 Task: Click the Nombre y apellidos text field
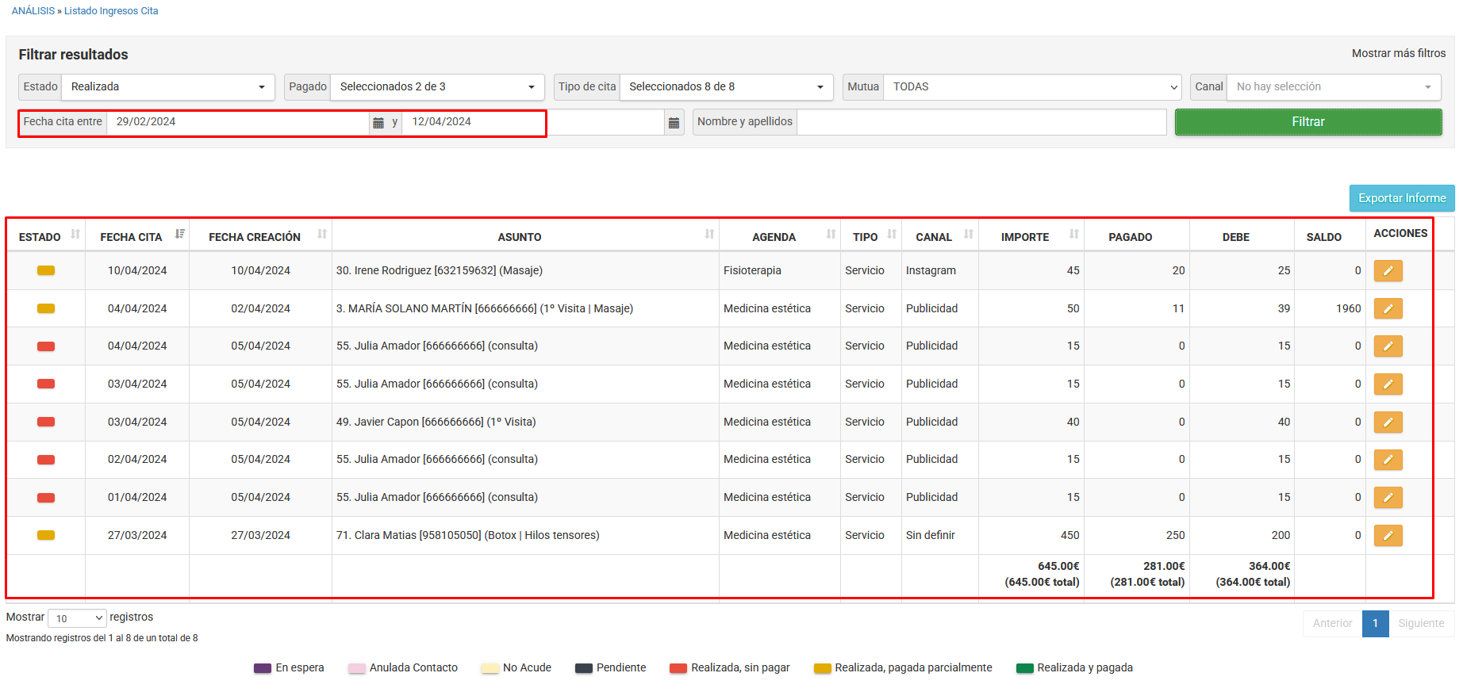tap(981, 122)
